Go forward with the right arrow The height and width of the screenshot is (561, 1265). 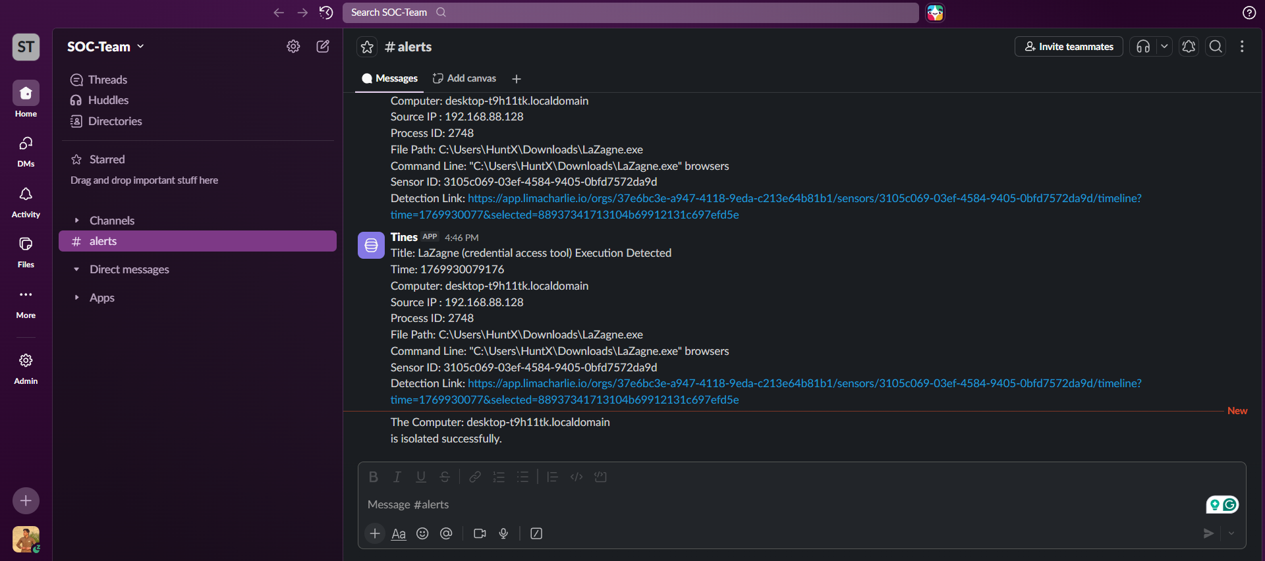(302, 13)
